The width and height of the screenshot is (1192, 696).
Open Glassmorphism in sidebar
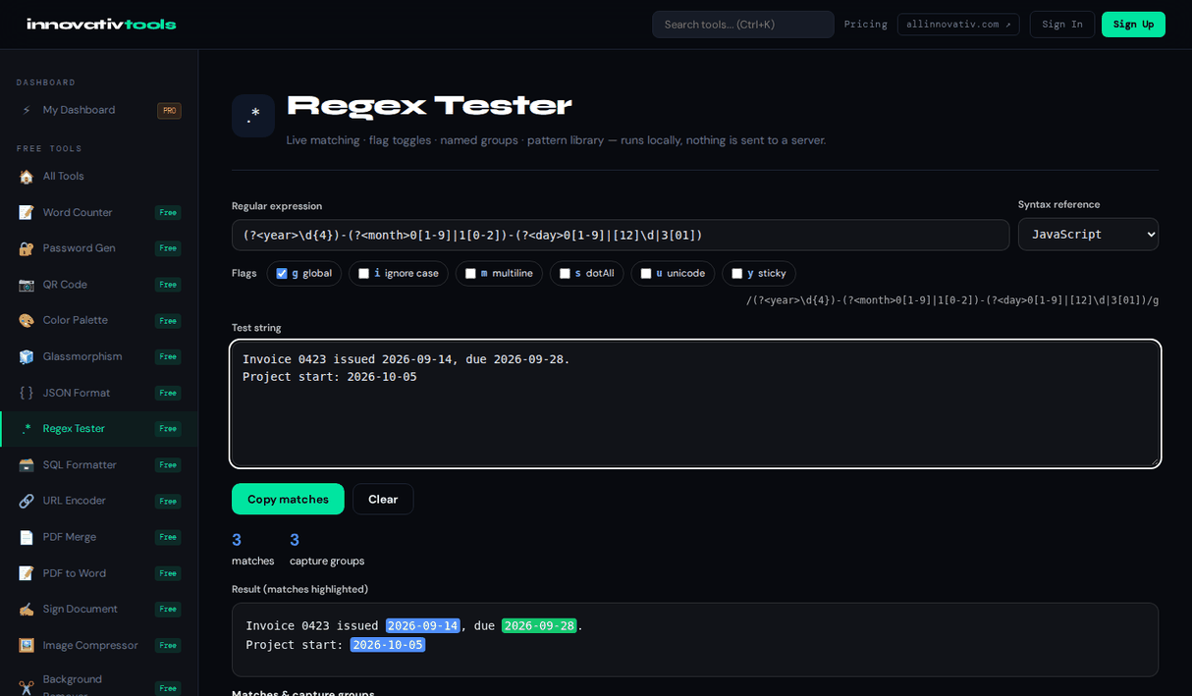[x=98, y=356]
